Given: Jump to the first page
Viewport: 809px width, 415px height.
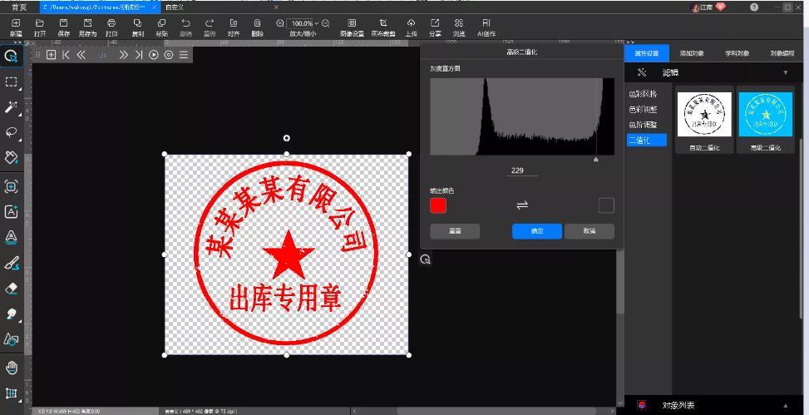Looking at the screenshot, I should (x=66, y=55).
